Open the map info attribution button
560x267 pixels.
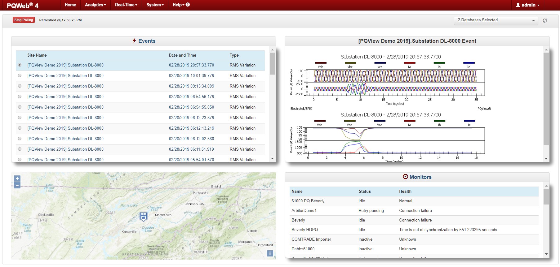[x=270, y=253]
